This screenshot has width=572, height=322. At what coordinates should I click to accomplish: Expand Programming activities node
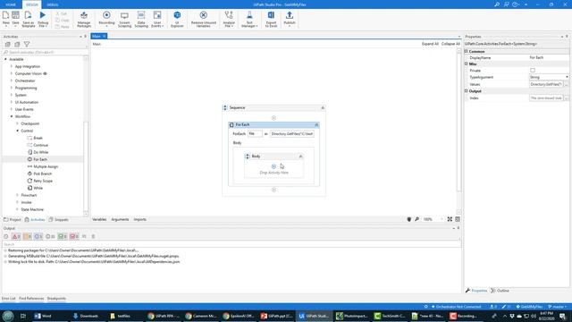coord(12,88)
